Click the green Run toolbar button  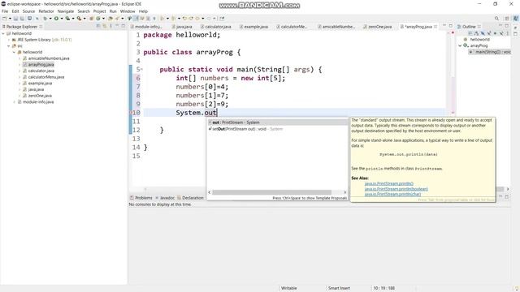tap(56, 19)
